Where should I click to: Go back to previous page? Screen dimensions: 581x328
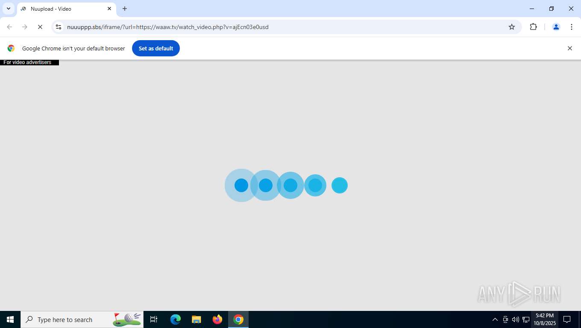[x=9, y=27]
